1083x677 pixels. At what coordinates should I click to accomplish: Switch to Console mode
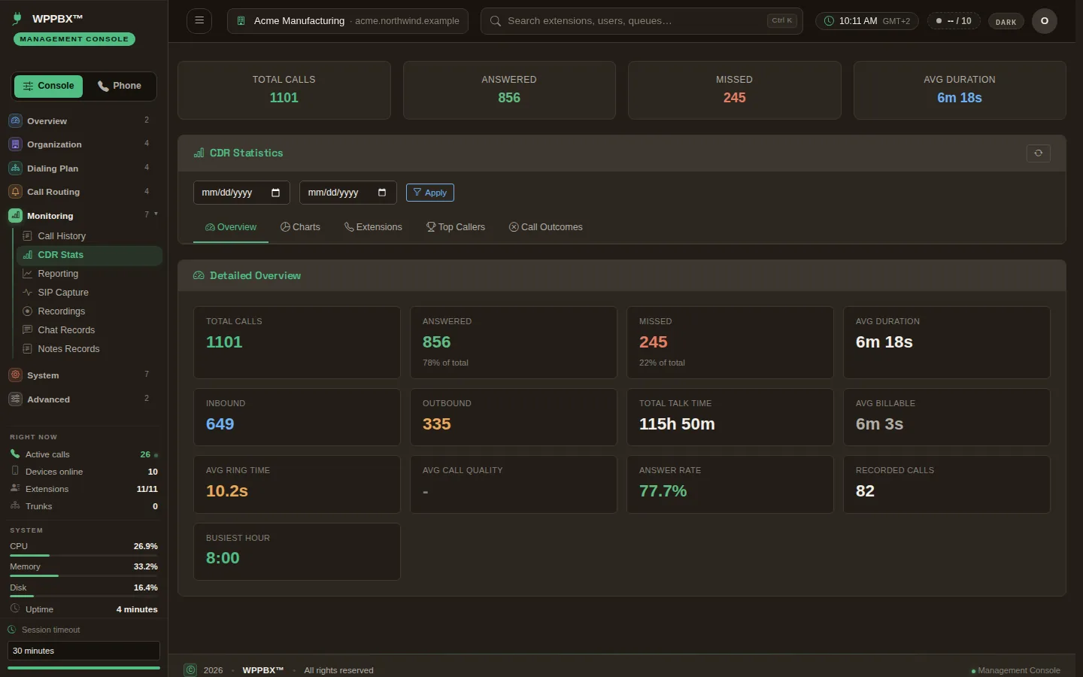tap(48, 86)
